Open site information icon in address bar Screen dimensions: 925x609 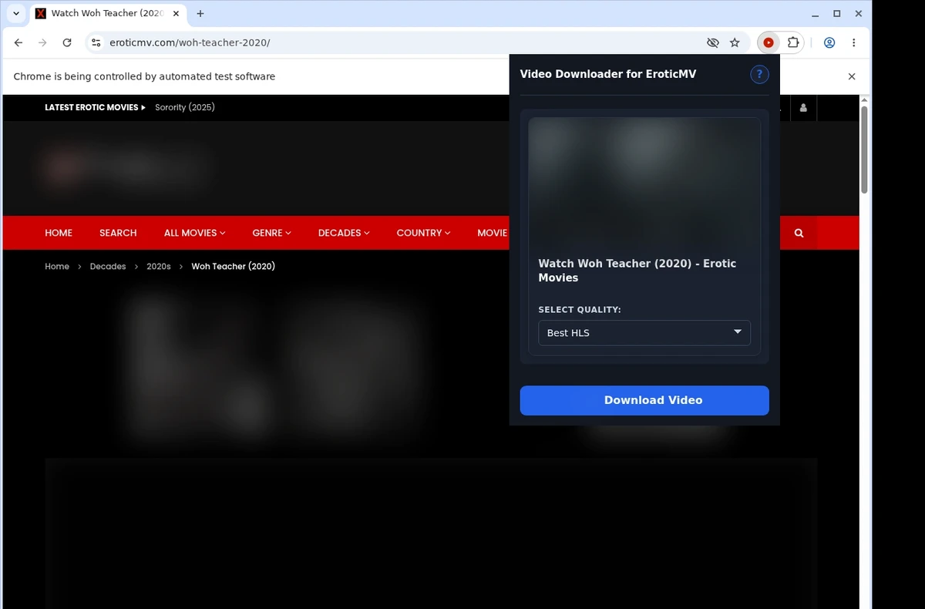pos(96,43)
